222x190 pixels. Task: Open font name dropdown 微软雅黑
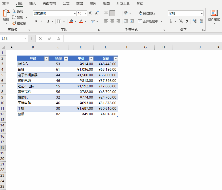click(75, 13)
